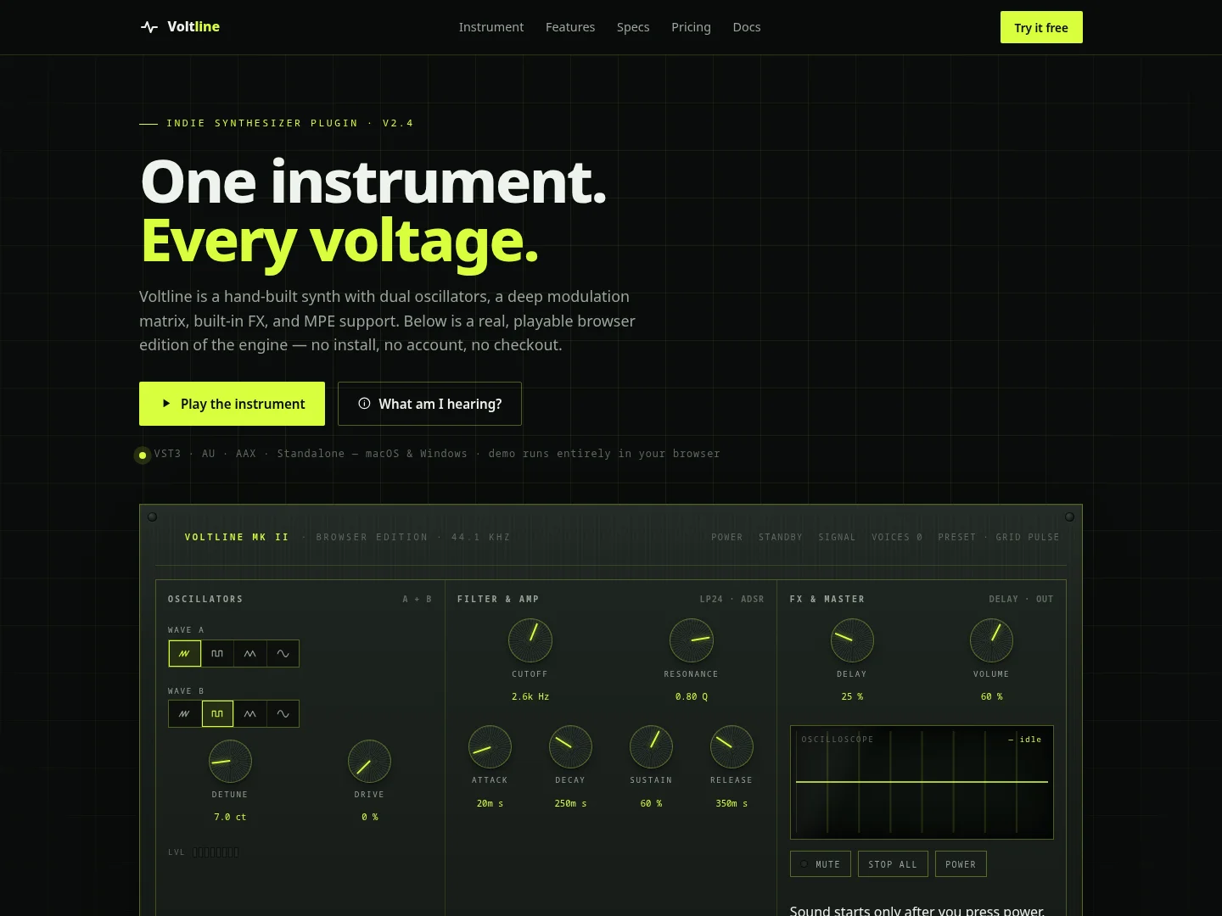Click the DECAY knob
This screenshot has width=1222, height=916.
[570, 747]
